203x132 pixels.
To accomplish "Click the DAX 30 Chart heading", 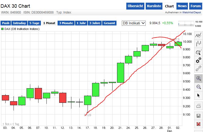I will pos(15,6).
